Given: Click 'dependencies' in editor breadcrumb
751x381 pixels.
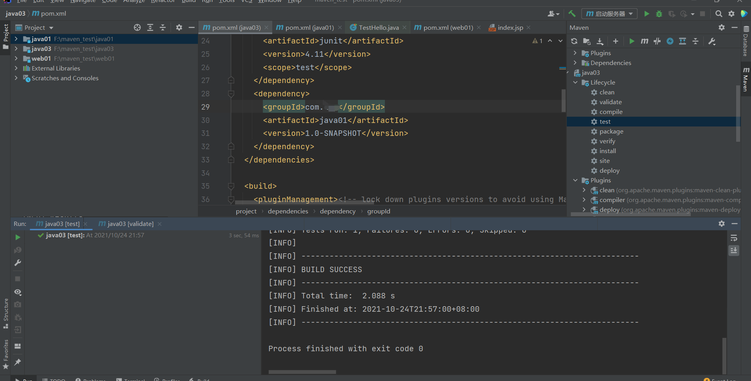Looking at the screenshot, I should point(288,211).
